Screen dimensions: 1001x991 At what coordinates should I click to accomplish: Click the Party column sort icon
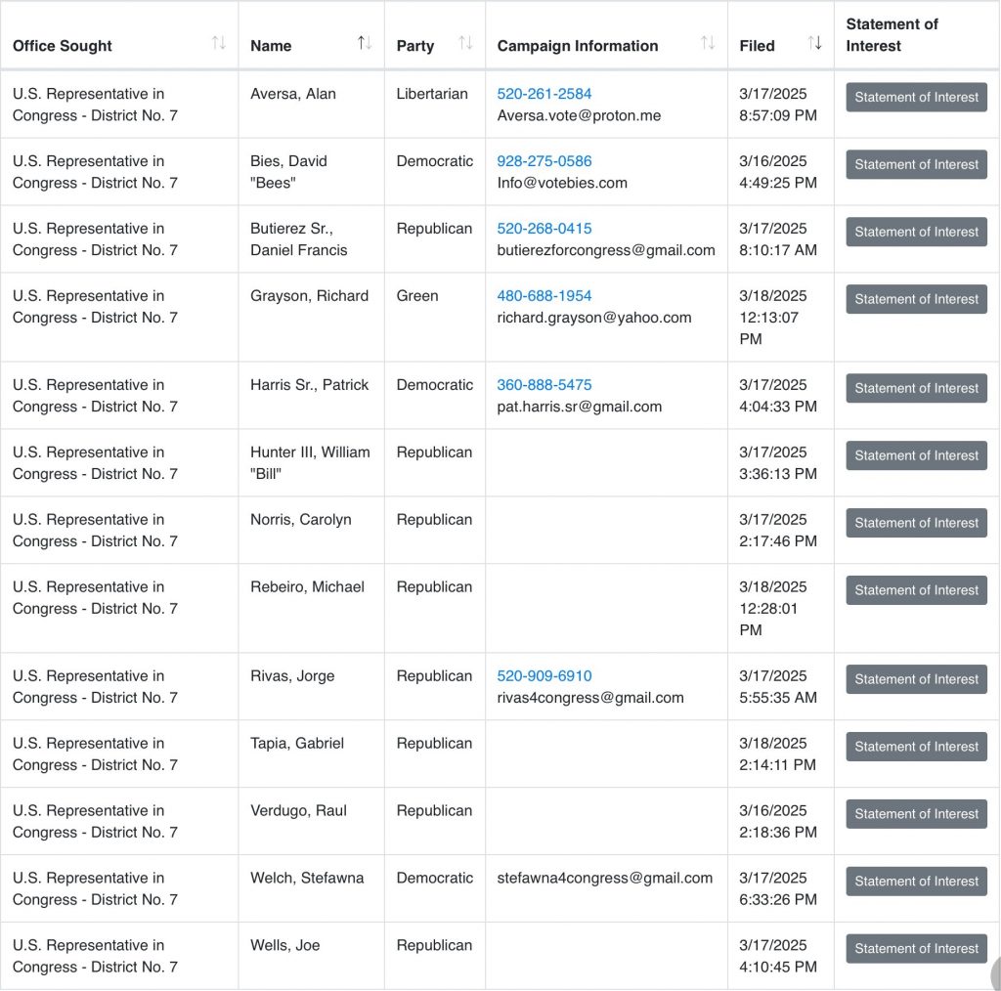coord(465,44)
